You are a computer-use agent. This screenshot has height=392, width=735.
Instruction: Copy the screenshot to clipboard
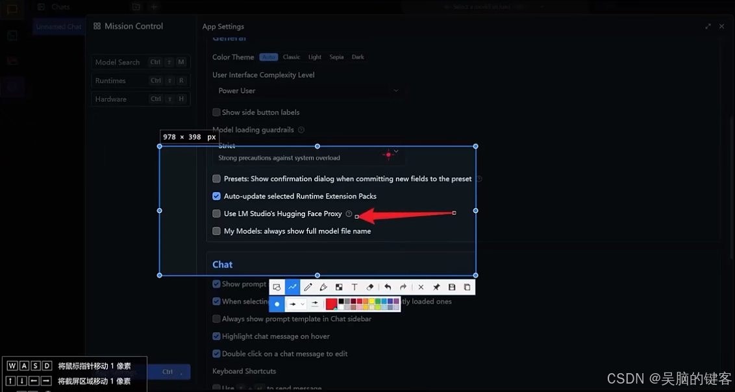click(x=467, y=287)
